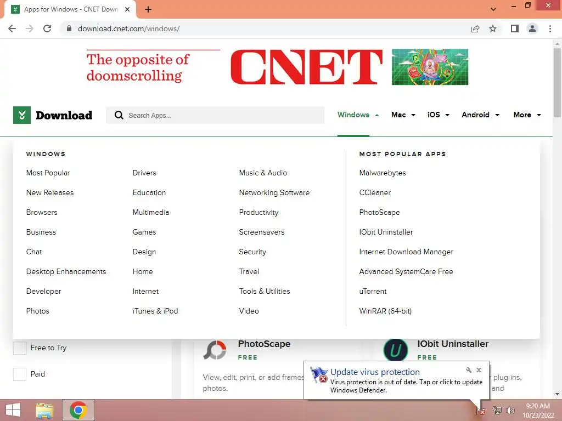Click the Travel category

(249, 272)
